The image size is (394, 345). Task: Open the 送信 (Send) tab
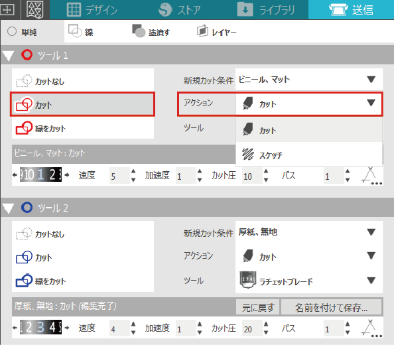click(x=351, y=9)
